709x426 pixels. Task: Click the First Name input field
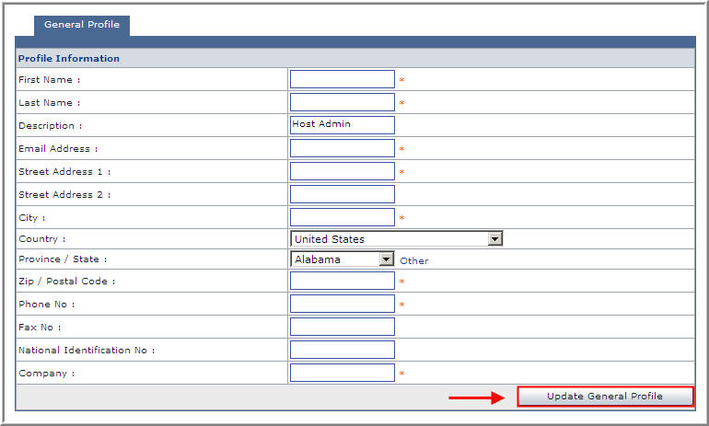pyautogui.click(x=342, y=80)
